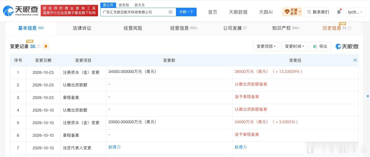Open 开通会员 dropdown

(x=292, y=12)
